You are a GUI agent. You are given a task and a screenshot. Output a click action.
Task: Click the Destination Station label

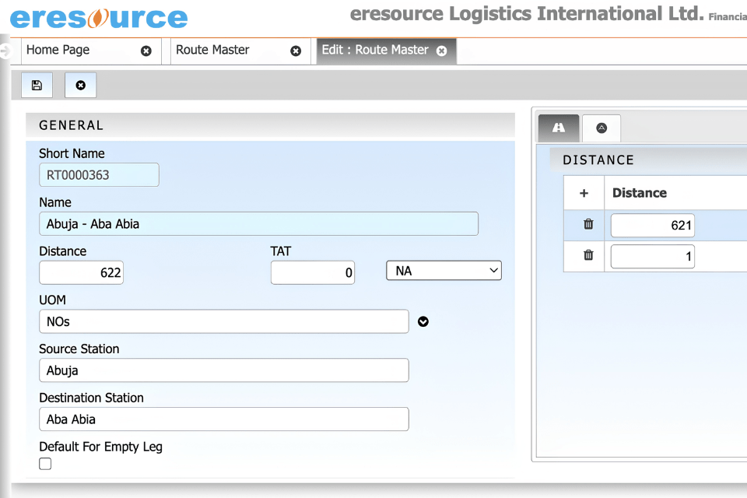click(92, 398)
